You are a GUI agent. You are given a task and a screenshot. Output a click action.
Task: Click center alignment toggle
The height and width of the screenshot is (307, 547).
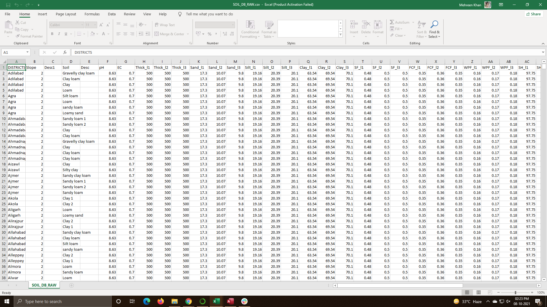point(125,34)
